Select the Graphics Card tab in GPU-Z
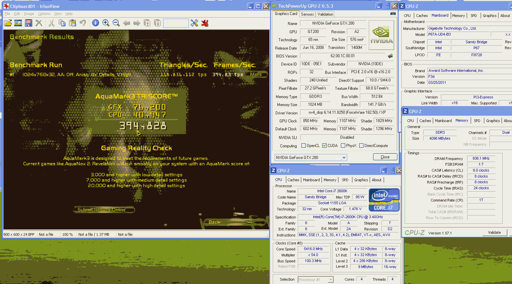Viewport: 512px width, 284px height. pos(286,14)
